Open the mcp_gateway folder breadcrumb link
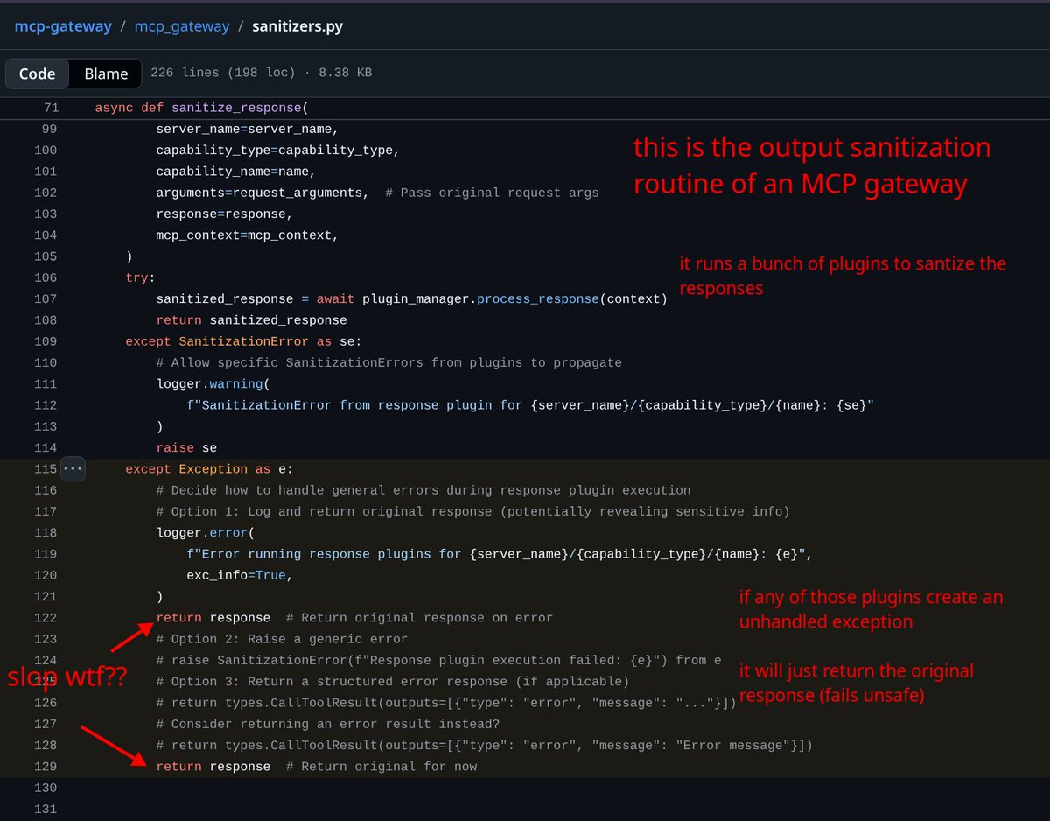 [x=181, y=26]
